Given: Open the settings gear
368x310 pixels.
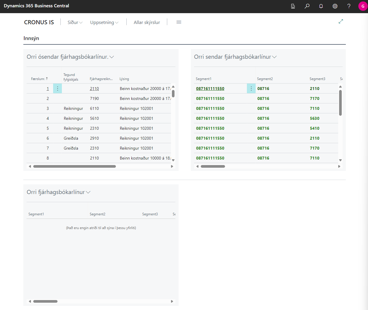Looking at the screenshot, I should tap(335, 6).
